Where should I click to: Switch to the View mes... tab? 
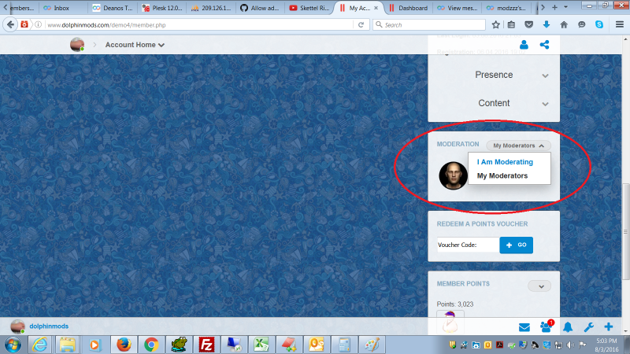tap(458, 8)
